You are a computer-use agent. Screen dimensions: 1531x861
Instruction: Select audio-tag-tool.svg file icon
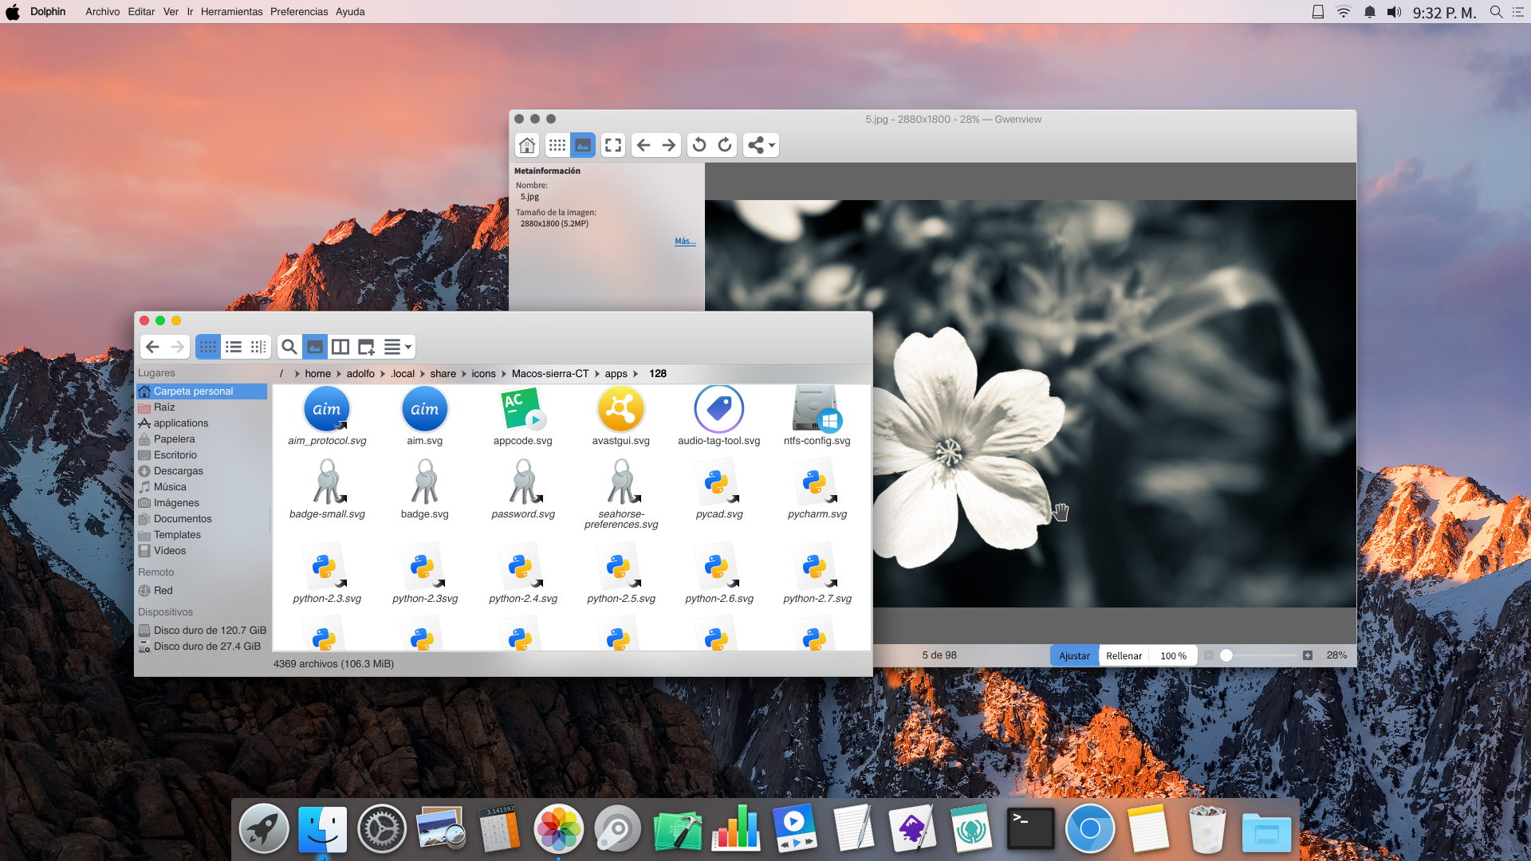[719, 409]
